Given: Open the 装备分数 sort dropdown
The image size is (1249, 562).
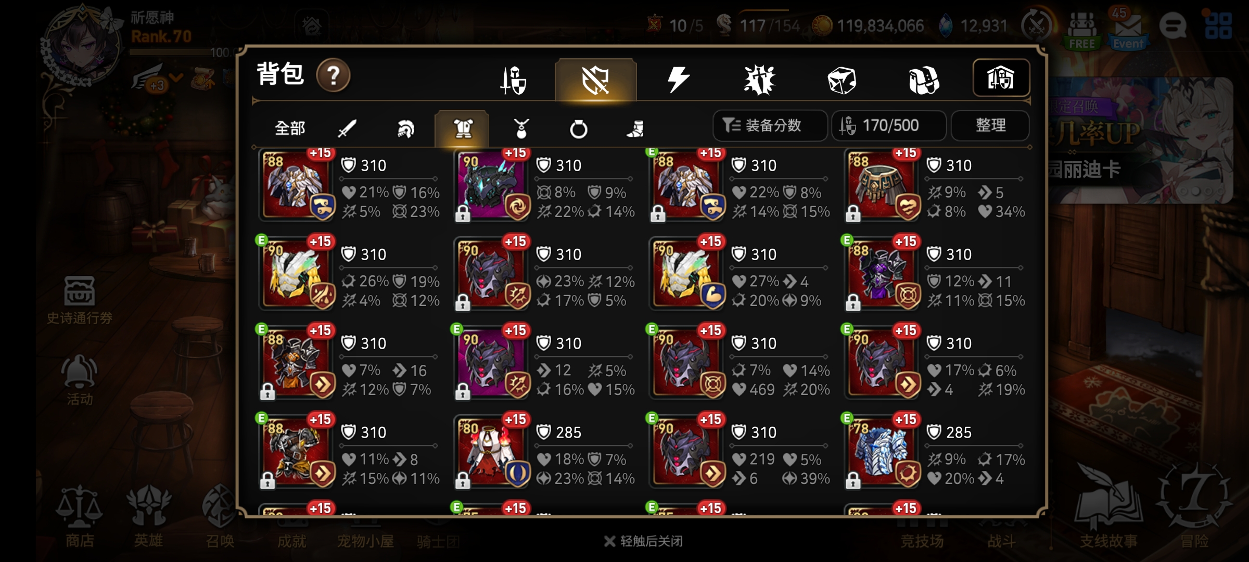Looking at the screenshot, I should coord(770,125).
